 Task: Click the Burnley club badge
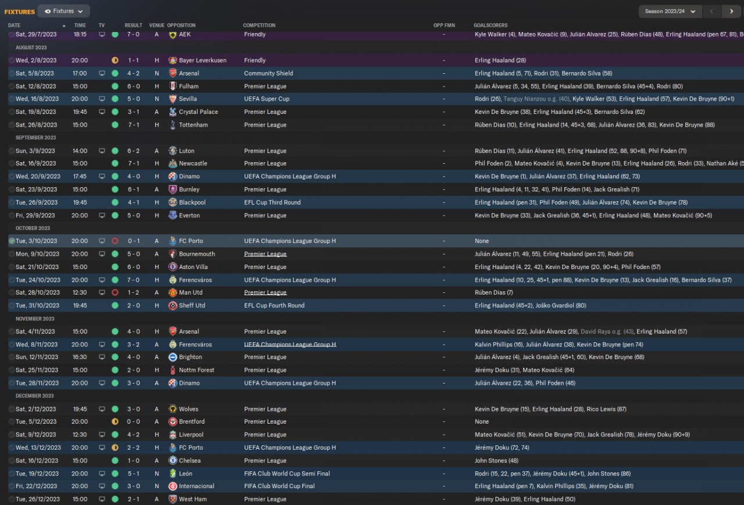(173, 189)
